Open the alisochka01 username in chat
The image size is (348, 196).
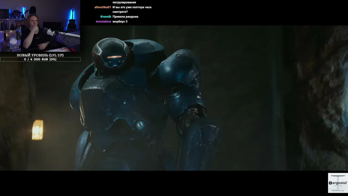tap(103, 7)
